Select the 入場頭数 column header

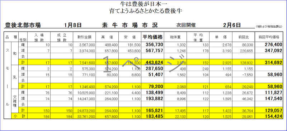tap(39, 37)
